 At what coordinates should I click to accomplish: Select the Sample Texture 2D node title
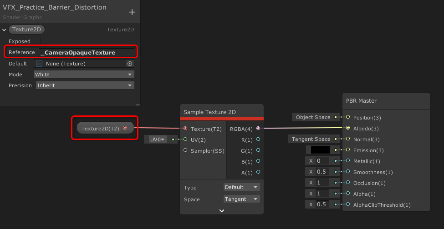[x=209, y=112]
